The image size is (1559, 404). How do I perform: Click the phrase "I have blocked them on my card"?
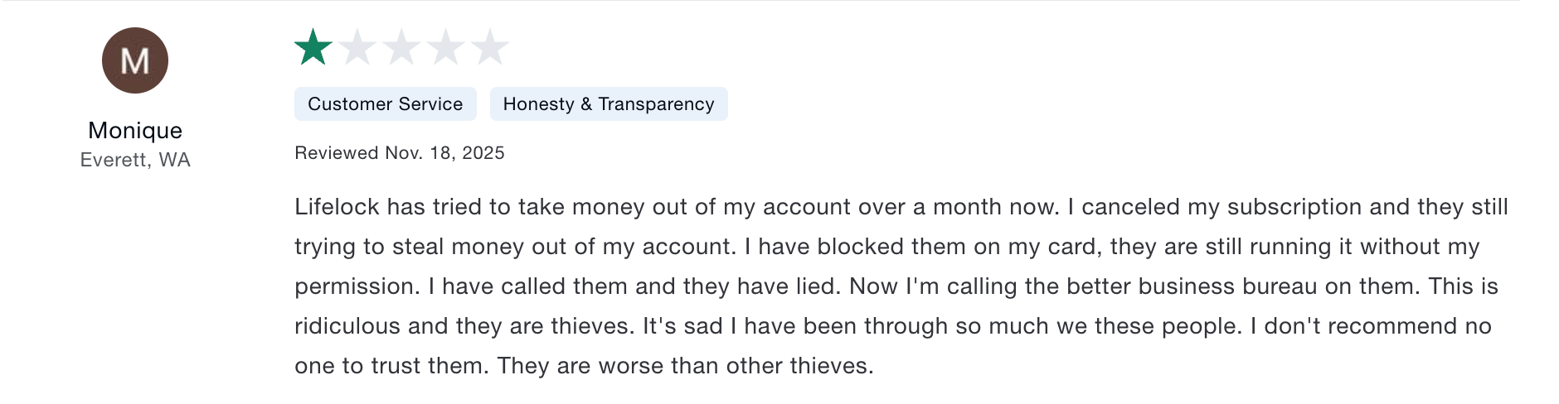[921, 247]
